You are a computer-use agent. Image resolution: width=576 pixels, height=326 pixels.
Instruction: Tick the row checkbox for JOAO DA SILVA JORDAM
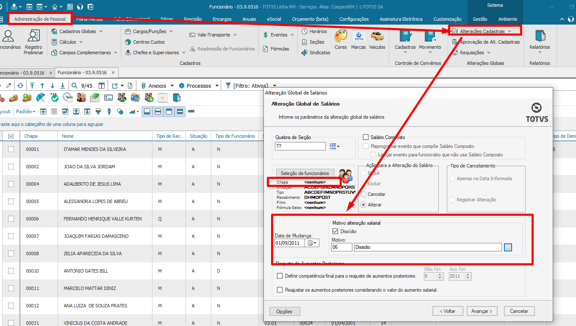point(11,167)
